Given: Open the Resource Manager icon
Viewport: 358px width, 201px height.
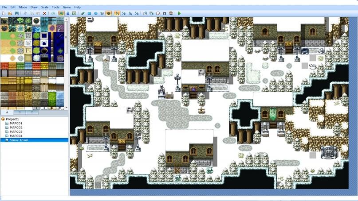Looking at the screenshot, I should 151,13.
